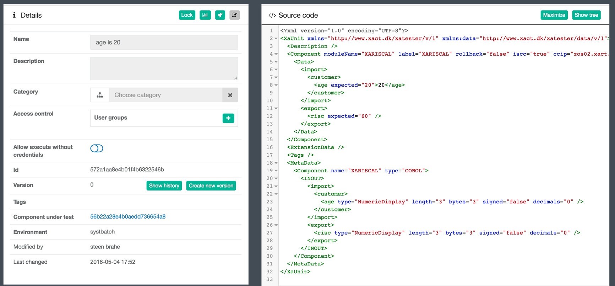Image resolution: width=615 pixels, height=286 pixels.
Task: Click the age type NumericDisplay line 23
Action: (452, 202)
